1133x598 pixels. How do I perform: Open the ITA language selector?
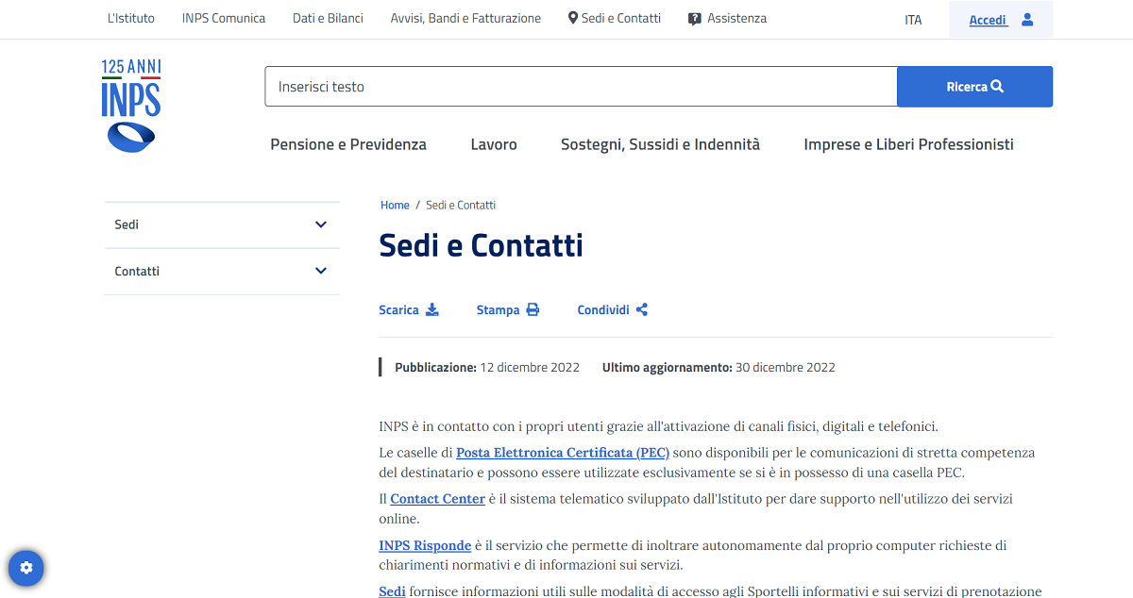913,19
